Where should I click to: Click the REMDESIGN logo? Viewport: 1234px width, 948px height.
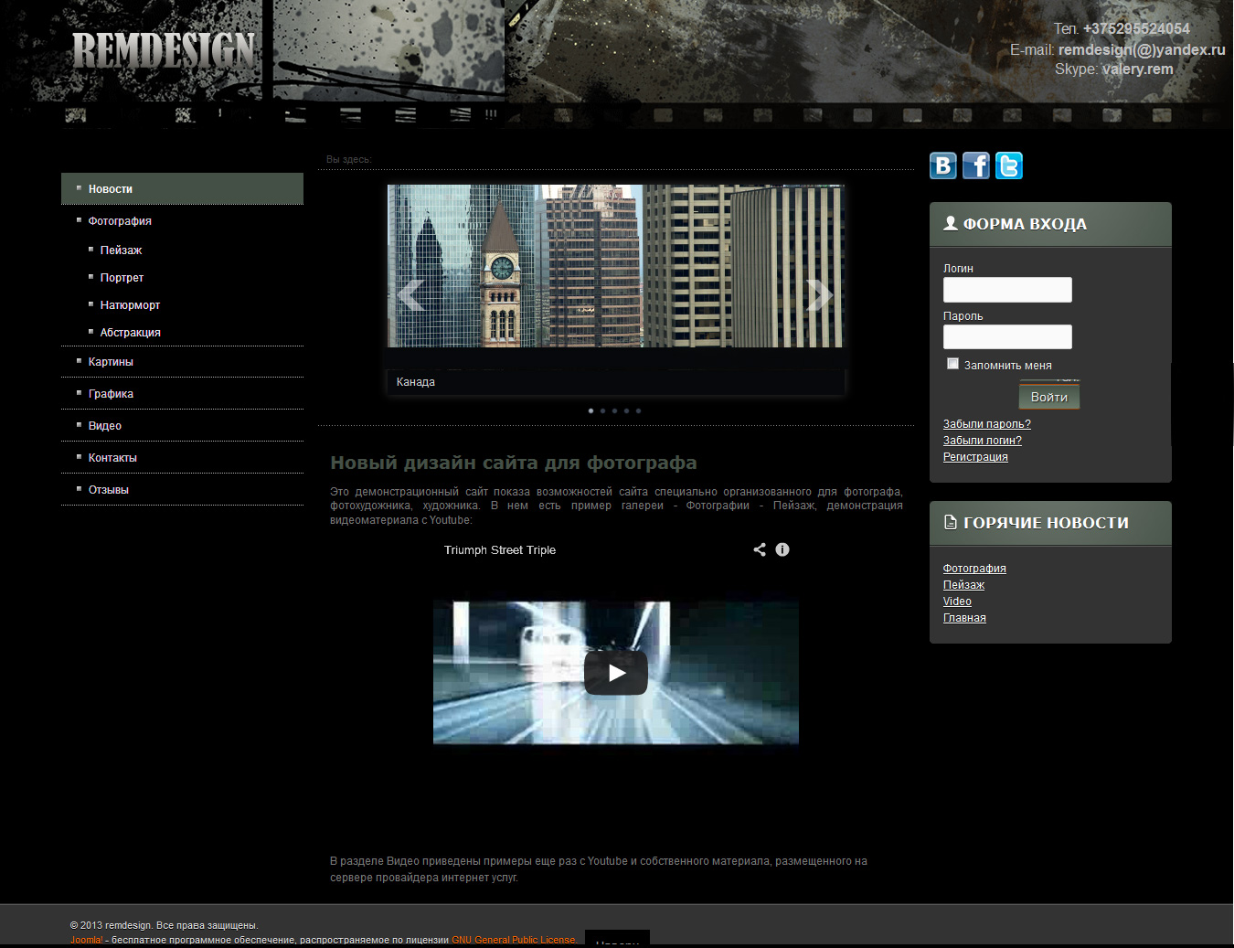click(164, 51)
